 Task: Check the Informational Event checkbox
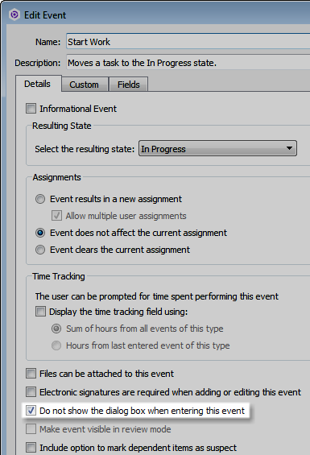click(31, 109)
